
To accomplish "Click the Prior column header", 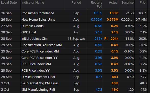I will pos(143,3).
